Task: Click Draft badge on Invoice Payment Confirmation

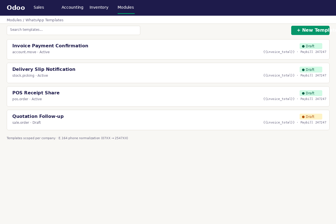Action: pos(311,46)
